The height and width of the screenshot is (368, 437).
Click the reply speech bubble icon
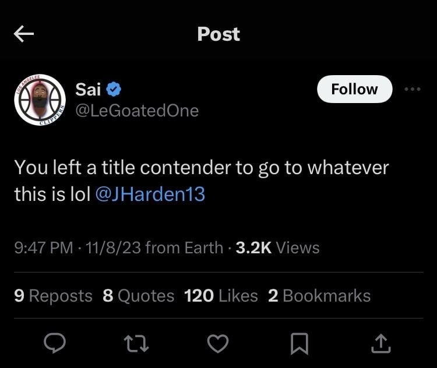point(55,344)
